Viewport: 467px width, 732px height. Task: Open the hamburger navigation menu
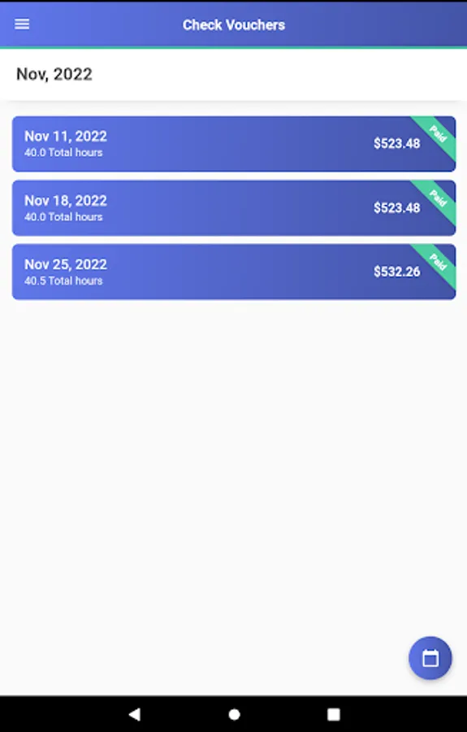point(22,24)
